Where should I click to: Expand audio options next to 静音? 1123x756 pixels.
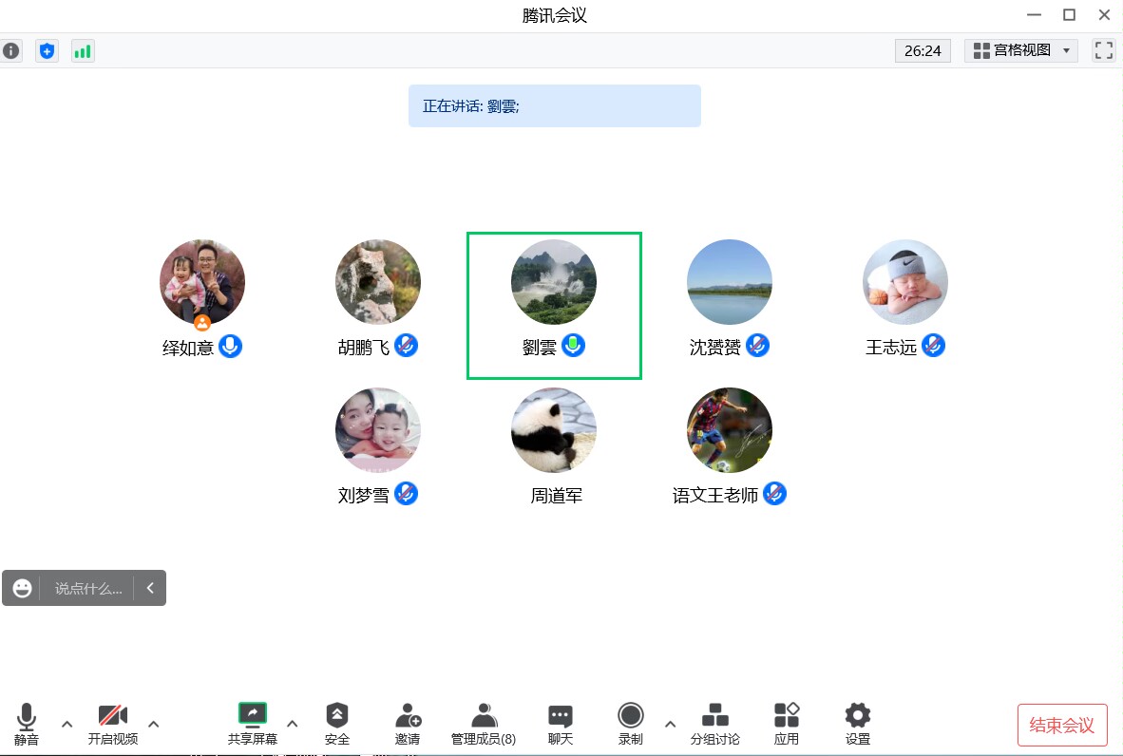pos(67,725)
